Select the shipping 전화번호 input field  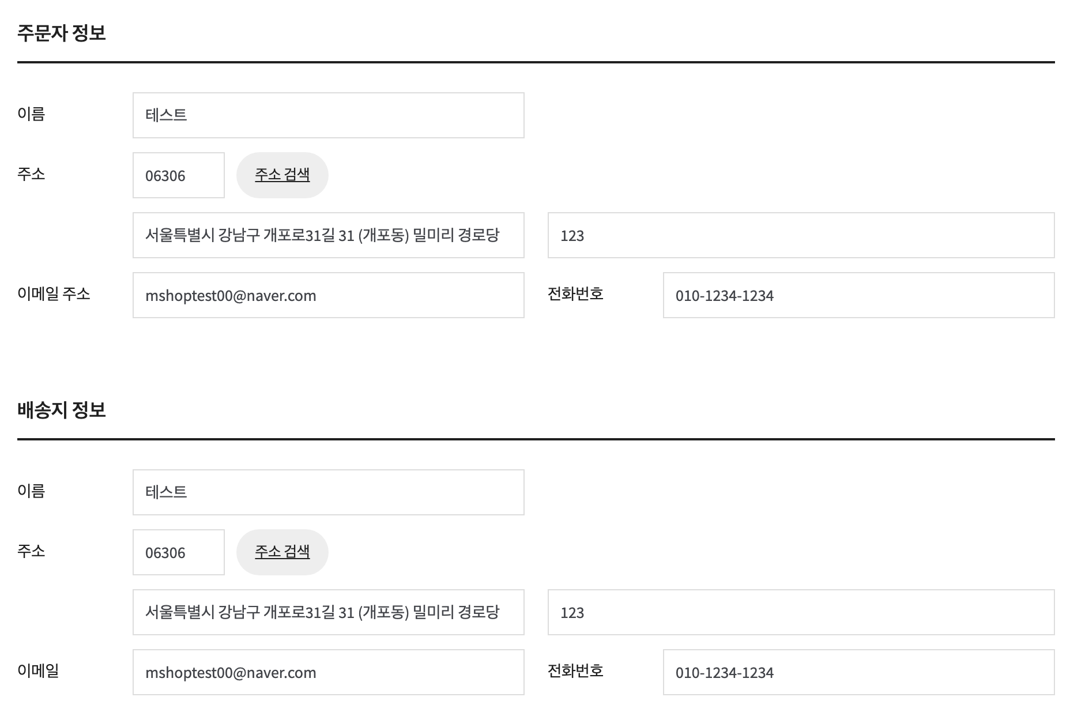pyautogui.click(x=858, y=672)
